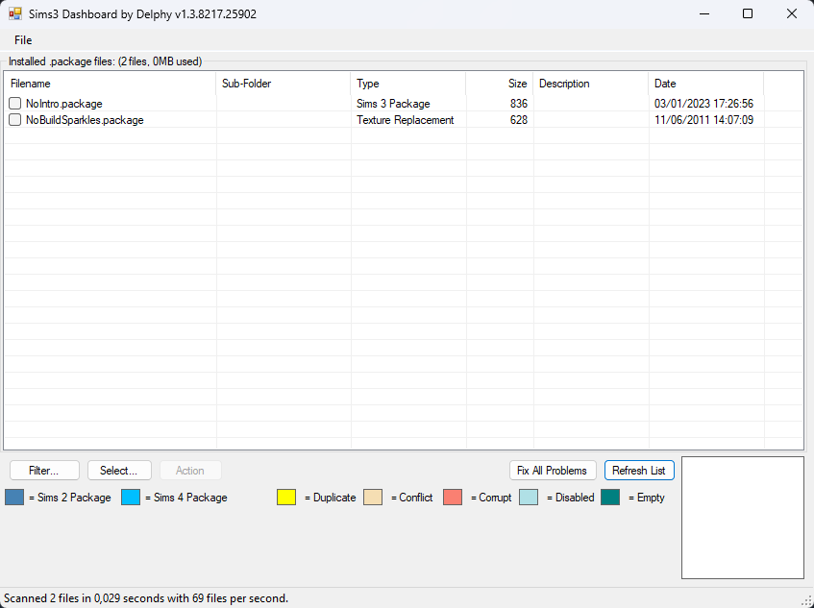Click the status bar scan summary text
The height and width of the screenshot is (608, 814).
point(146,598)
